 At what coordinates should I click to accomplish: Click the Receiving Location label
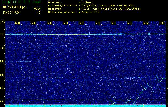(62, 6)
